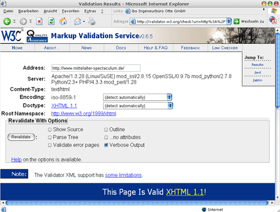Click the browser URL address field

point(180,21)
